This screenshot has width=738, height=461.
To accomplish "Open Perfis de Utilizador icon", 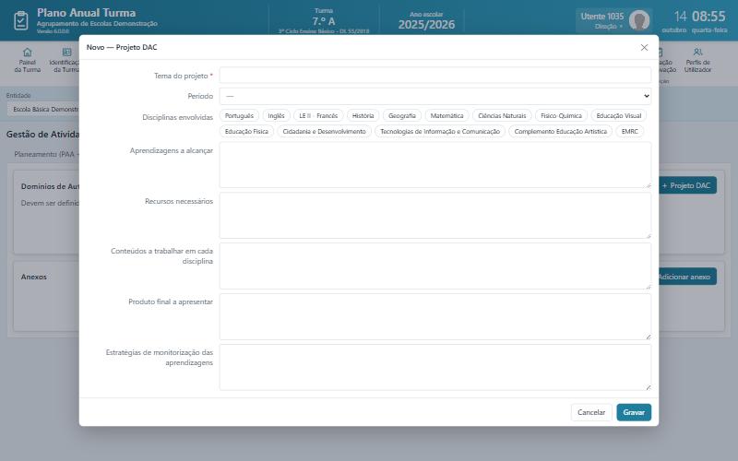I will coord(697,53).
